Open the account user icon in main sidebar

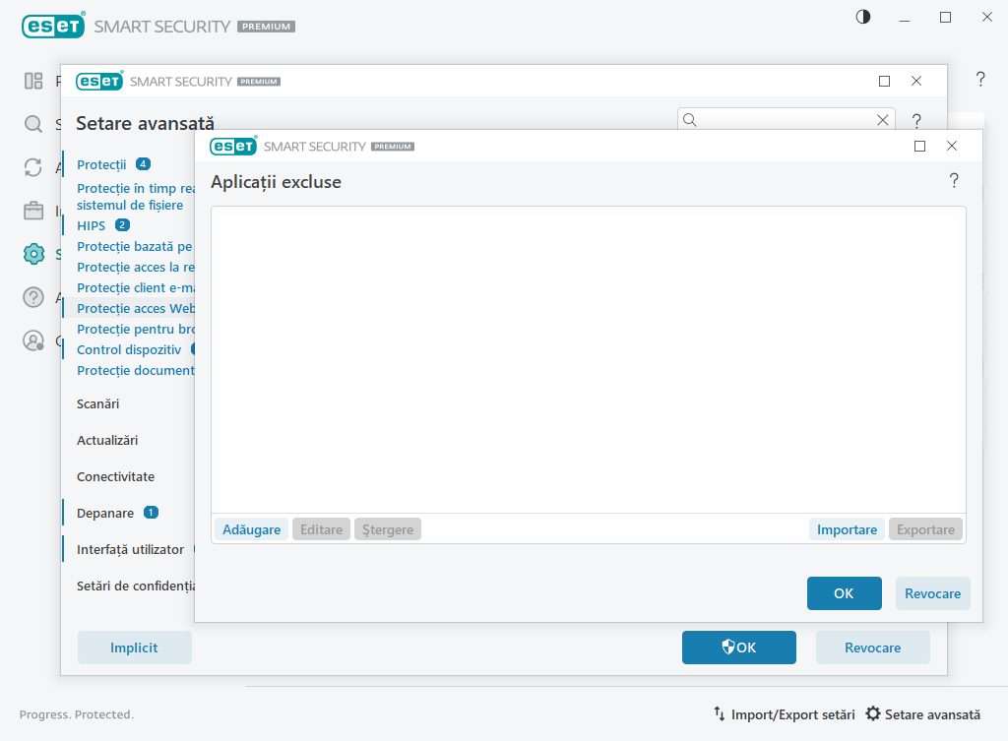click(33, 340)
